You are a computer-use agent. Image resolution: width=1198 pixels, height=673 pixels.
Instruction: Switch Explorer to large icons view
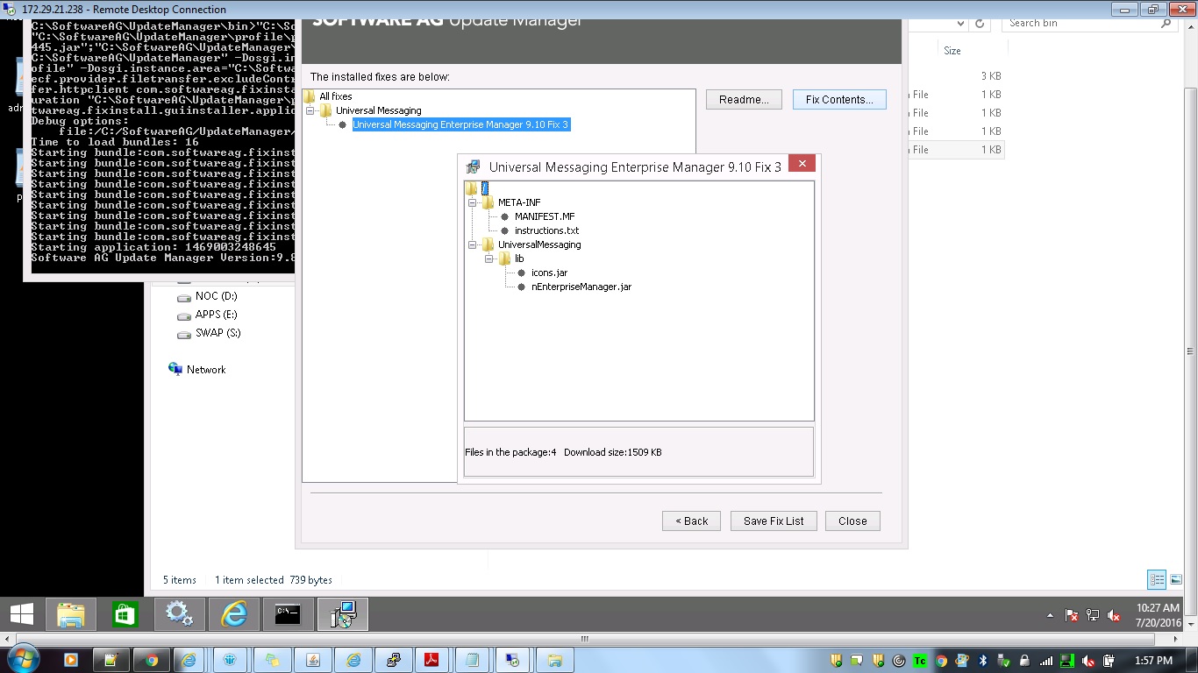coord(1176,579)
